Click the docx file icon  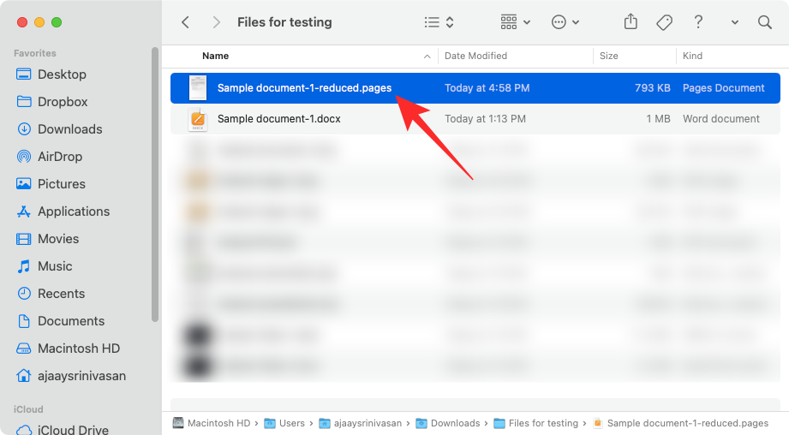click(198, 119)
